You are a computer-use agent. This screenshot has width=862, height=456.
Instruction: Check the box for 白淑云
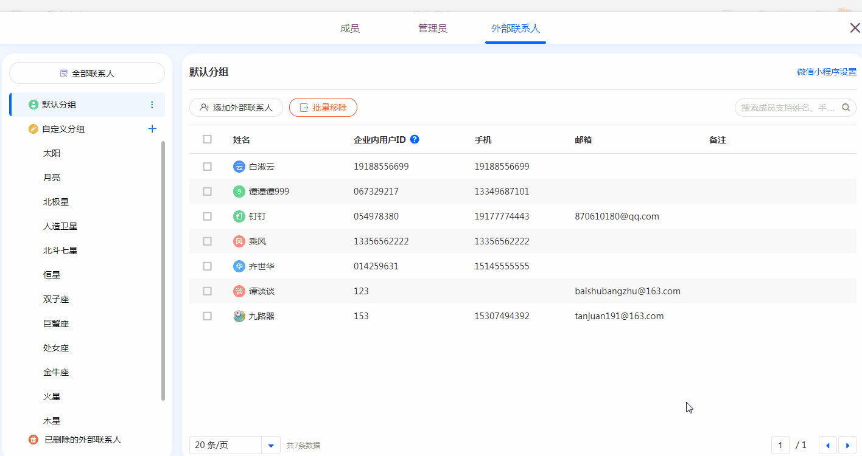point(207,166)
